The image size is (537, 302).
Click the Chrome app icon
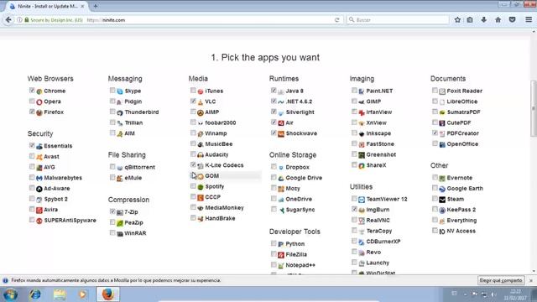[39, 91]
